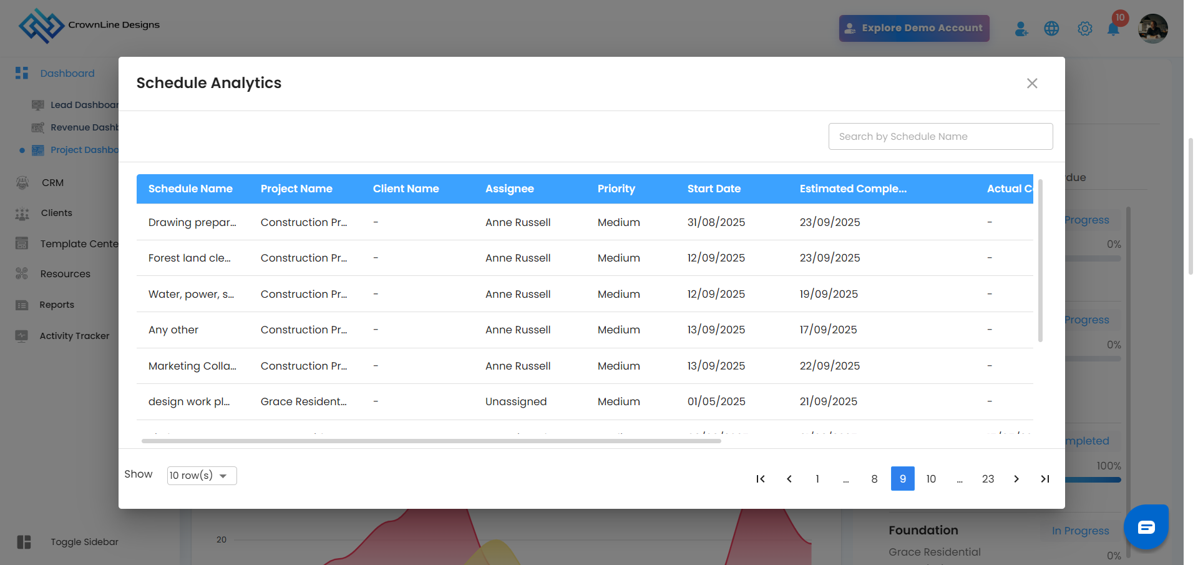Select current page 9 button
Viewport: 1198px width, 565px height.
(x=903, y=479)
